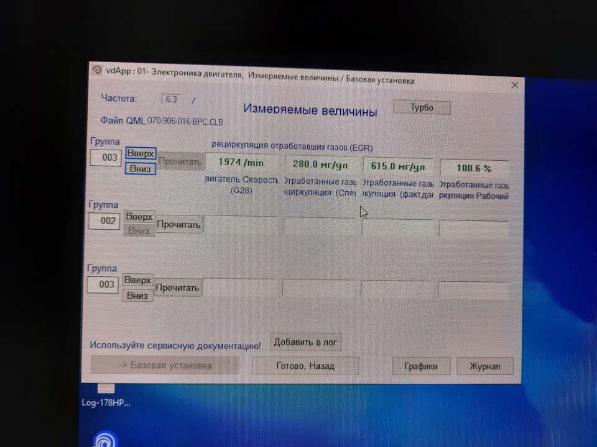Click the 280.0 мг/ул value
Viewport: 597px width, 447px height.
[320, 164]
